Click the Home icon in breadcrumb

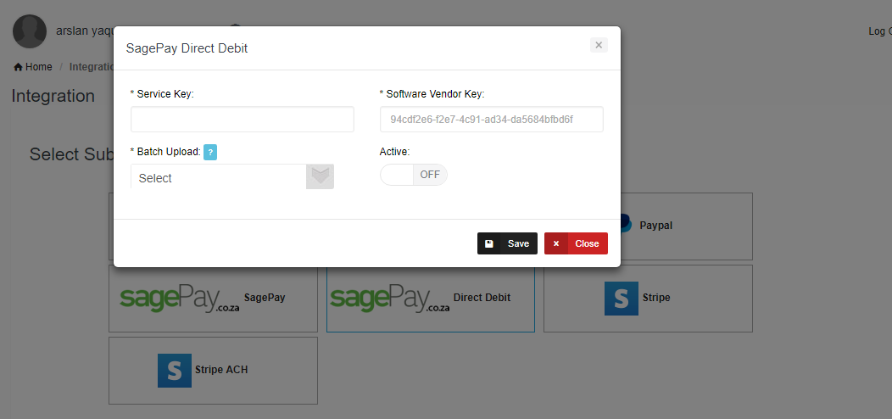pyautogui.click(x=18, y=67)
